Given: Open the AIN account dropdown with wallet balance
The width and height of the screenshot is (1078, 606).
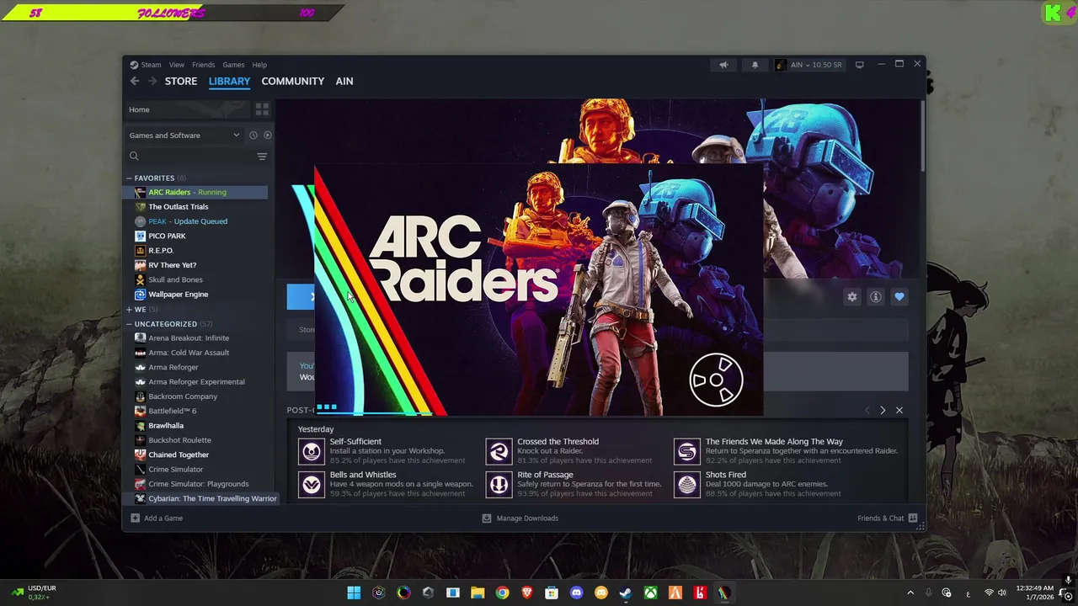Looking at the screenshot, I should 808,65.
